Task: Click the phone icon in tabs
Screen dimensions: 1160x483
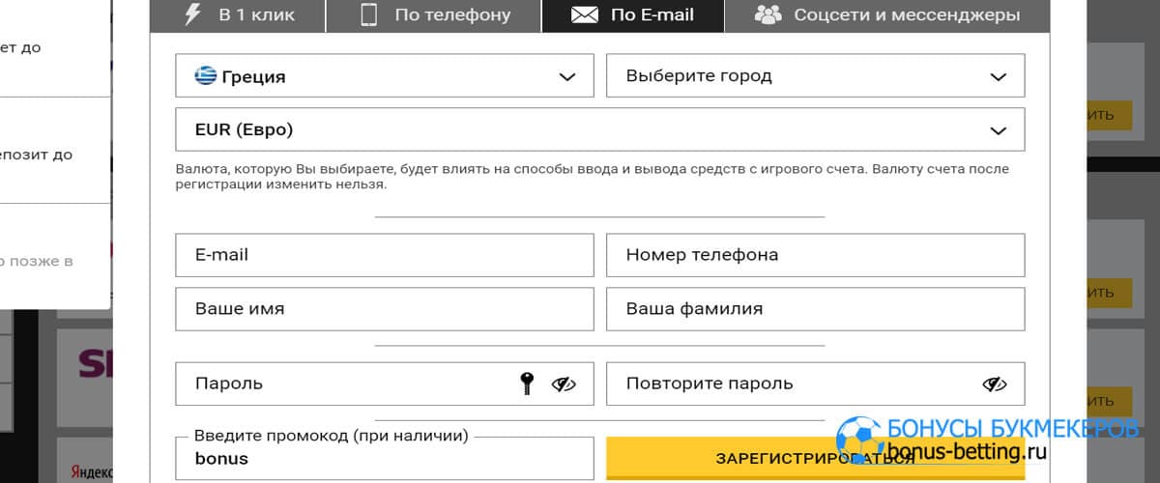Action: click(368, 14)
